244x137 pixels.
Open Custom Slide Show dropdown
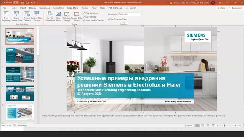point(37,16)
